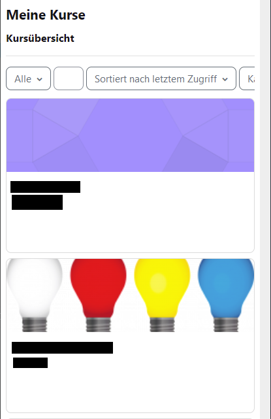Focus the empty course search field
The image size is (271, 419).
coord(69,78)
